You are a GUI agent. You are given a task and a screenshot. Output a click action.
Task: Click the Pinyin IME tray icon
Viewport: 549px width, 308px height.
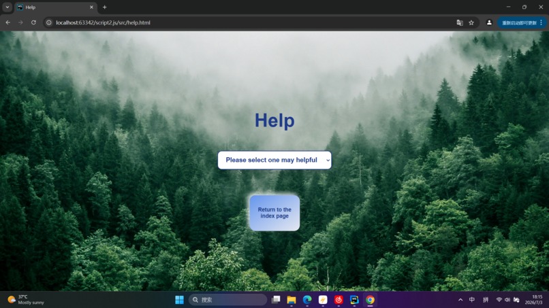coord(486,300)
